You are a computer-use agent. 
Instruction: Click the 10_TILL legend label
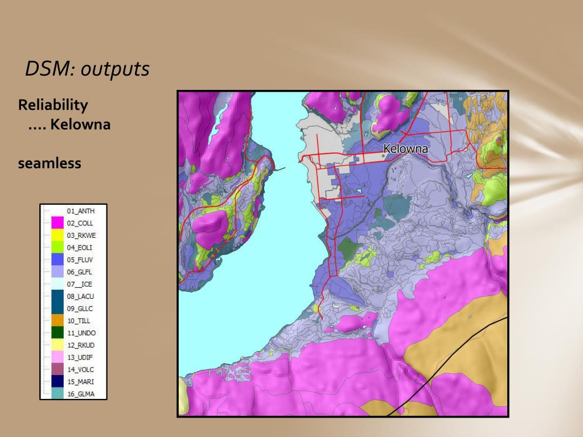point(79,321)
